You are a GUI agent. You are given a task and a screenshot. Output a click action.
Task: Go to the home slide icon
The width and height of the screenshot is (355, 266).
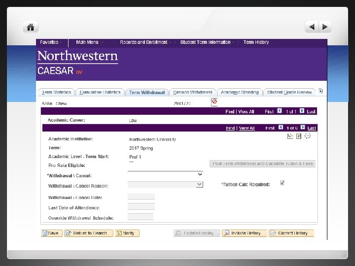pyautogui.click(x=31, y=27)
